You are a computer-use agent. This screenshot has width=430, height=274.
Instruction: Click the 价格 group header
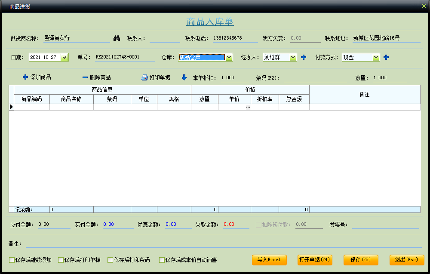click(250, 90)
